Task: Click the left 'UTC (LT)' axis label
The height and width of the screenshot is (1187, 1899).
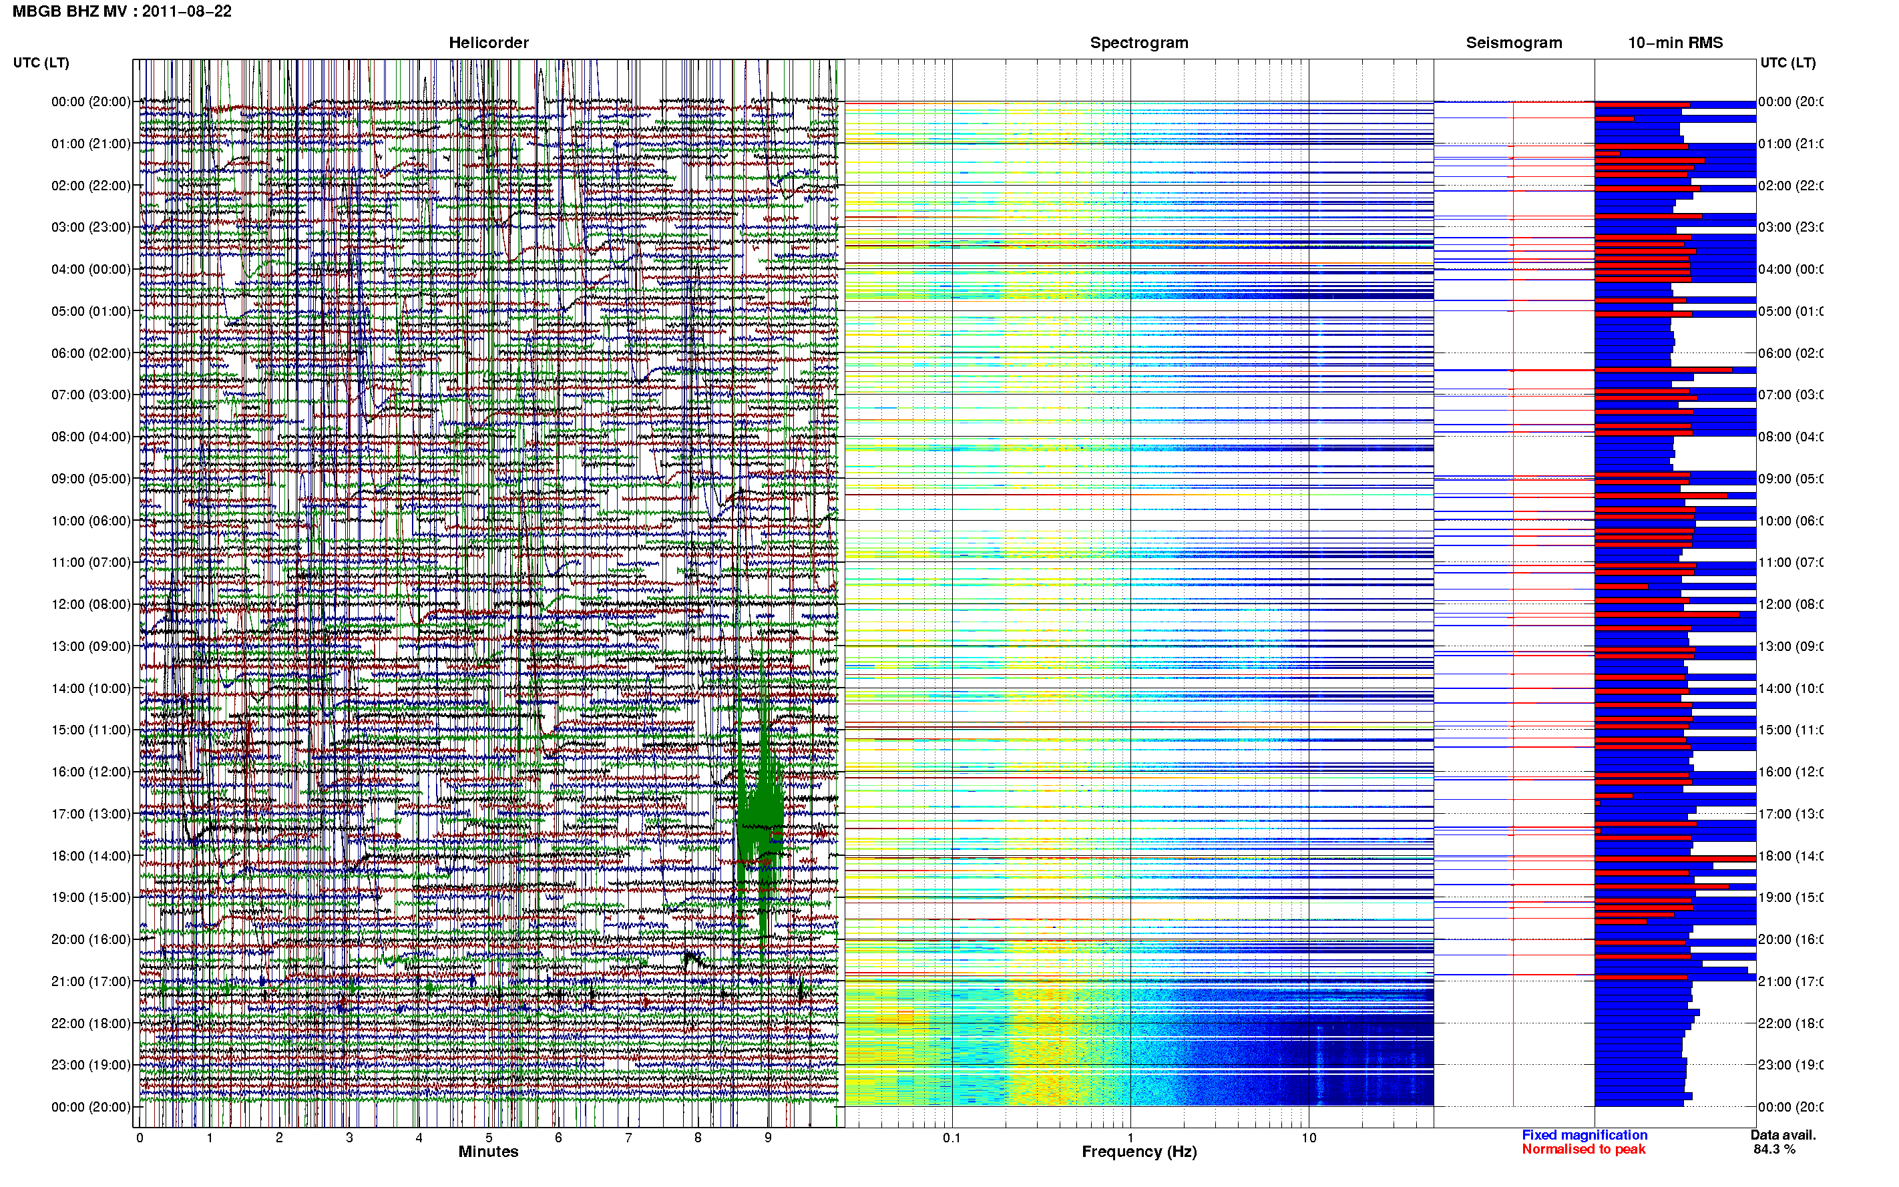Action: [x=41, y=63]
